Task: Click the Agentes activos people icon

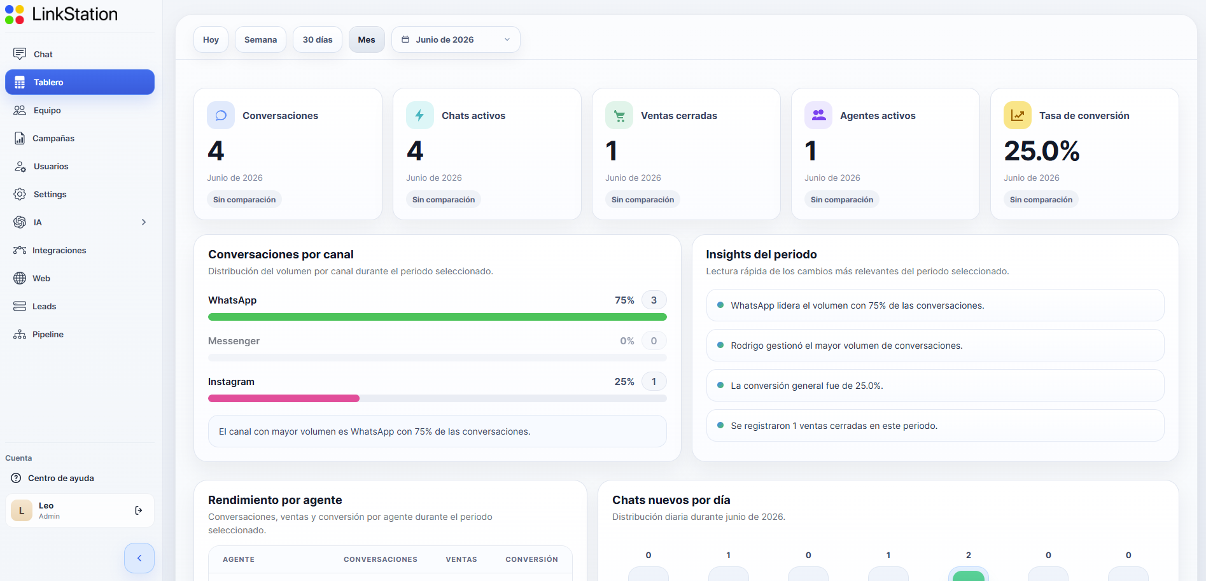Action: tap(818, 115)
